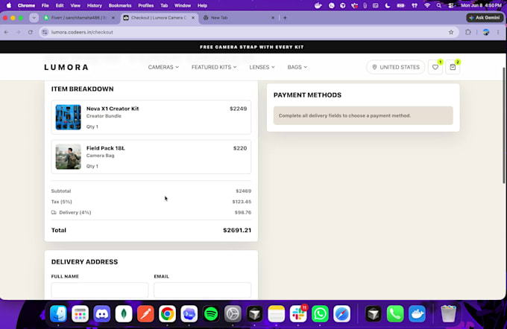This screenshot has width=507, height=329.
Task: Expand the Featured Kits dropdown
Action: (214, 67)
